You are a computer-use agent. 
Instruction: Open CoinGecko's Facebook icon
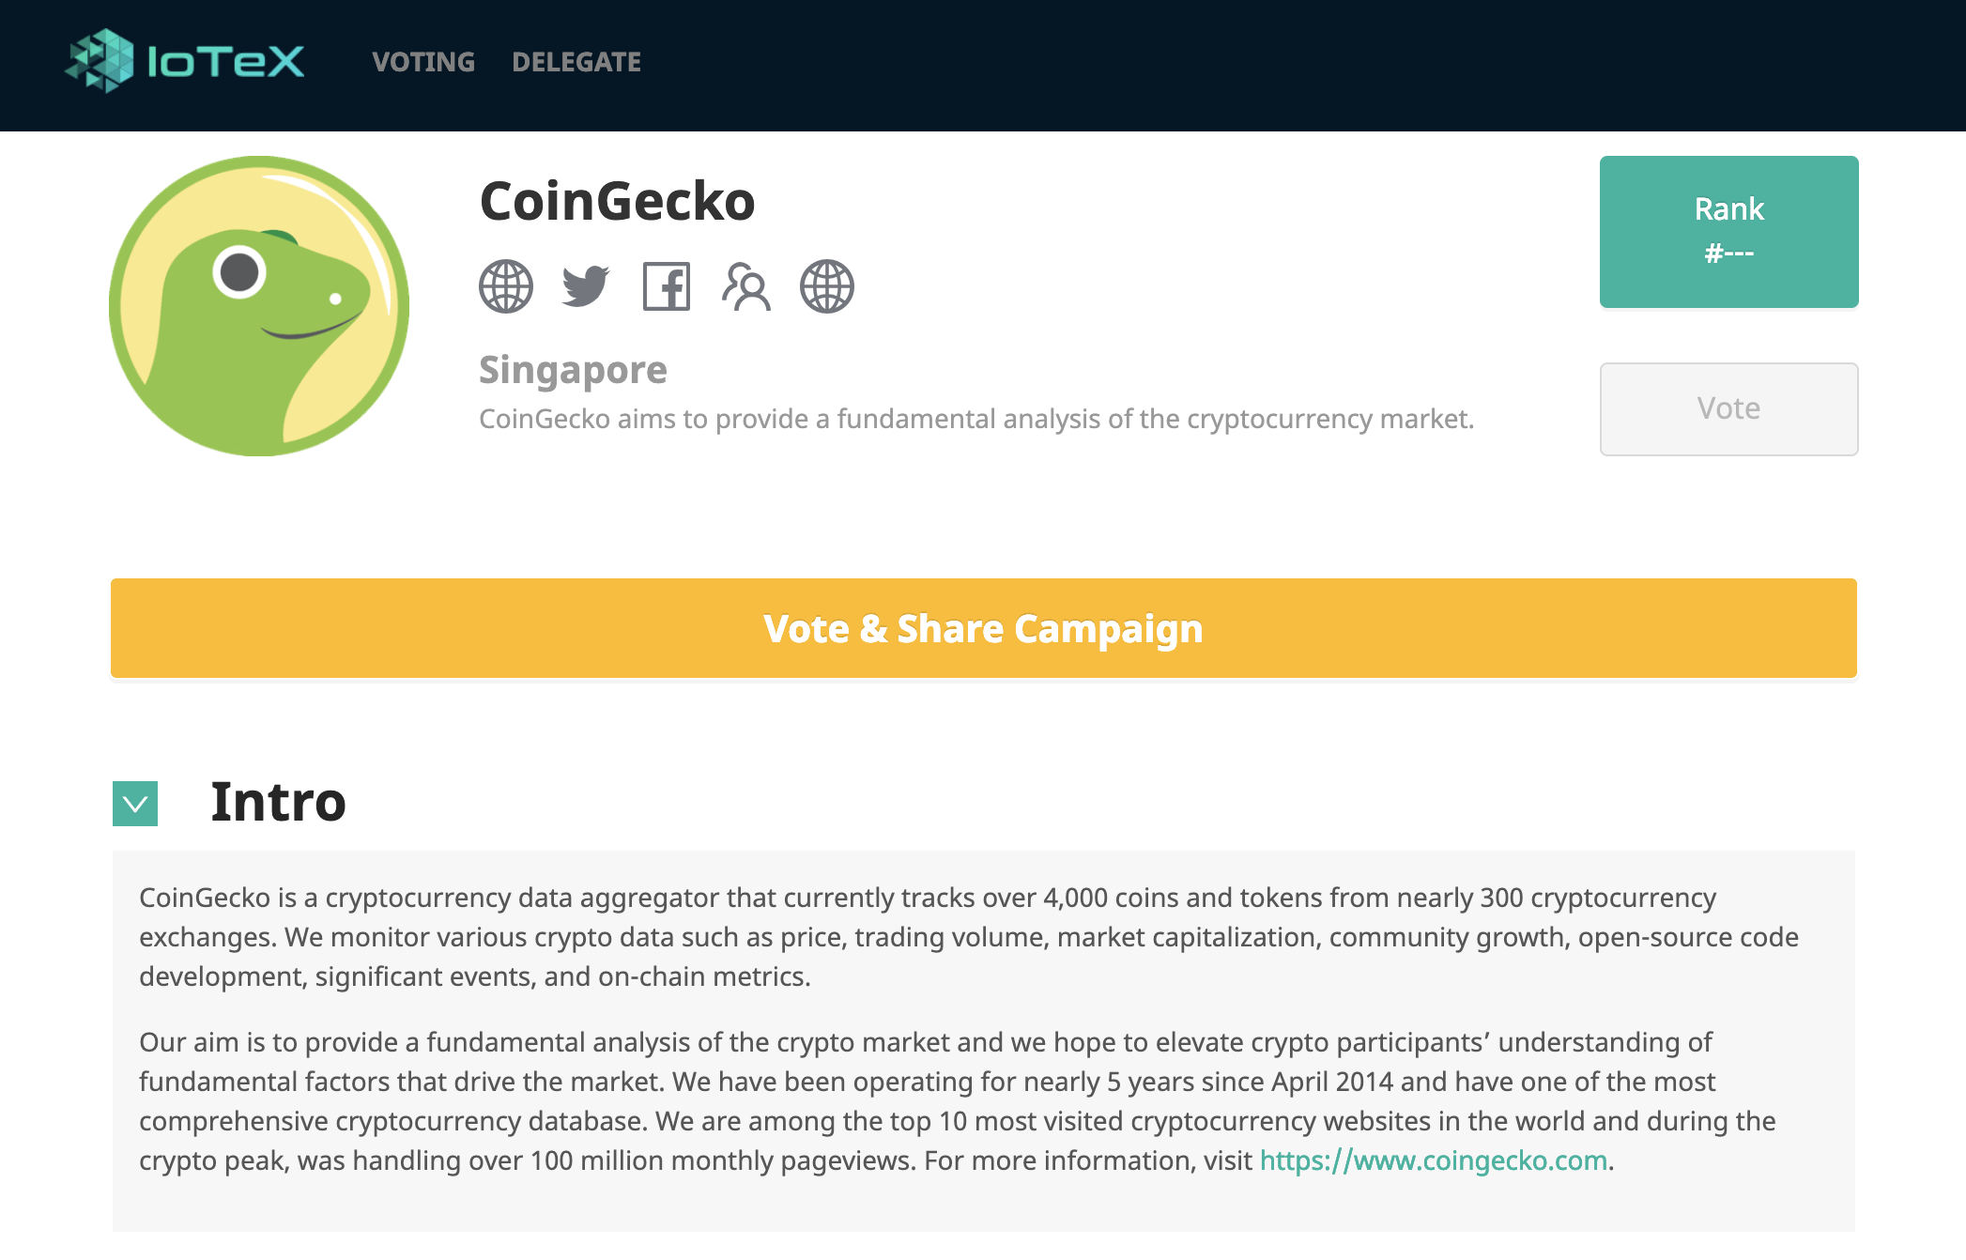click(x=667, y=286)
